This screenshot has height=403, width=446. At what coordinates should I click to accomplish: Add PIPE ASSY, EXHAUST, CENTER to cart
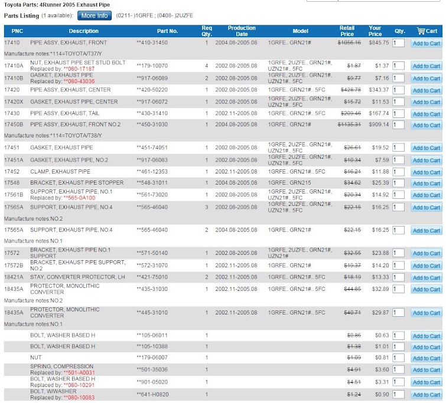pyautogui.click(x=427, y=91)
